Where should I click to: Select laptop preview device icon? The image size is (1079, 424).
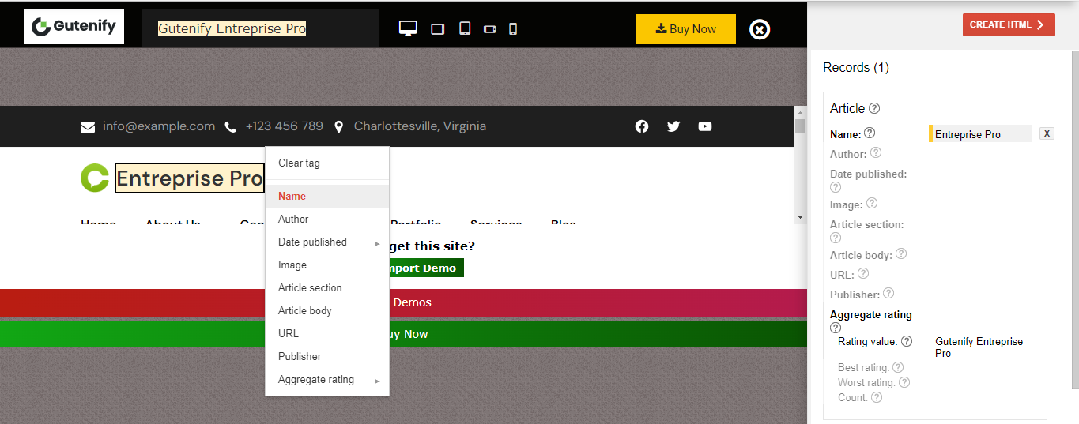(438, 29)
